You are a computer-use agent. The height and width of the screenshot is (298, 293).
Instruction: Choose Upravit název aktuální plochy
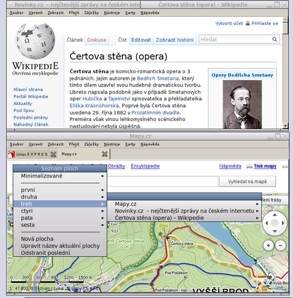click(x=60, y=246)
